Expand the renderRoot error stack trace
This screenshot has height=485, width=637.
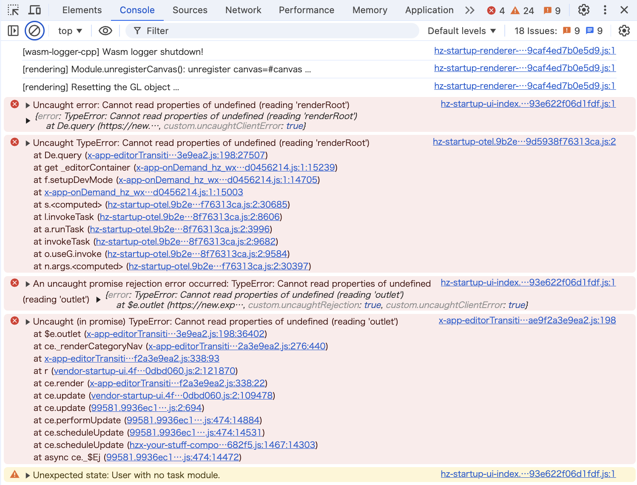[x=27, y=105]
